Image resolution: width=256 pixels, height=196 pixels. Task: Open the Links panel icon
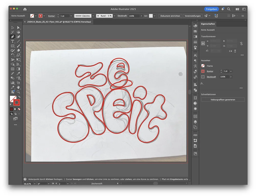pyautogui.click(x=195, y=135)
